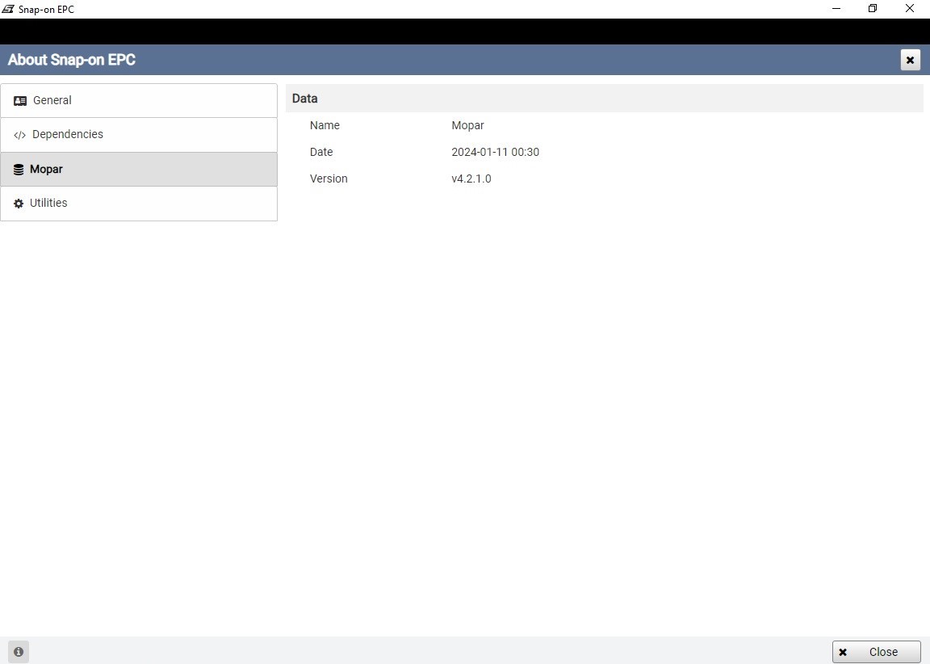Click the date value 2024-01-11 00:30
This screenshot has width=930, height=664.
pyautogui.click(x=495, y=152)
